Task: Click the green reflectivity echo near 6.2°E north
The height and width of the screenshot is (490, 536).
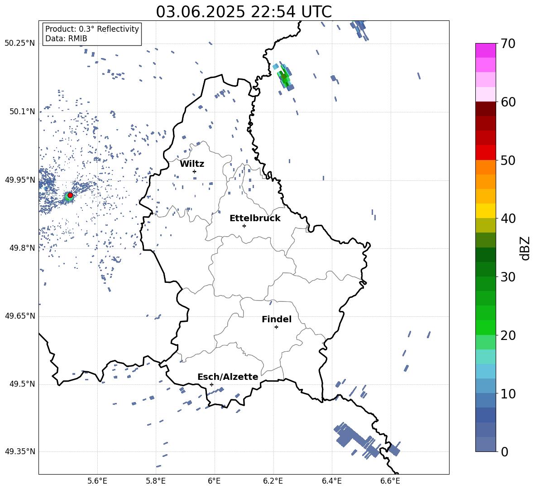Action: point(284,77)
